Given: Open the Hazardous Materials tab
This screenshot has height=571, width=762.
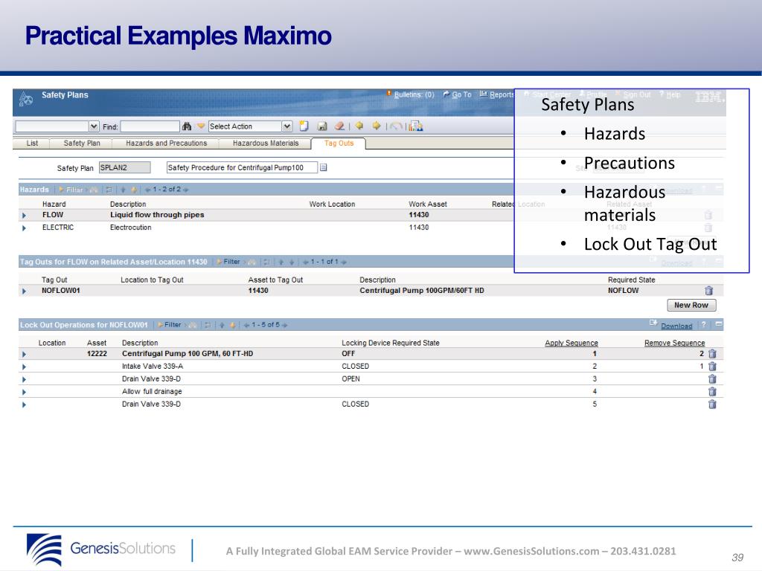Looking at the screenshot, I should [x=266, y=143].
